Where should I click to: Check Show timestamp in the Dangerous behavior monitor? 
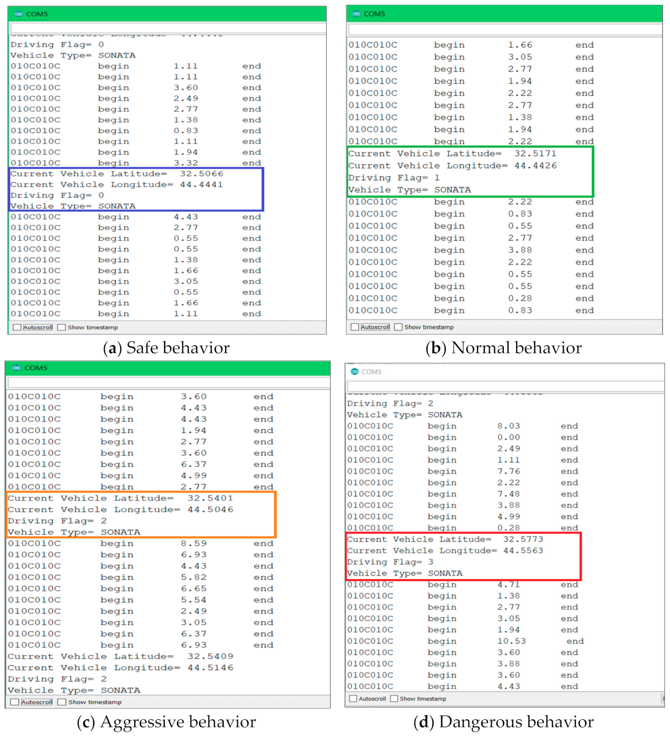tap(394, 699)
